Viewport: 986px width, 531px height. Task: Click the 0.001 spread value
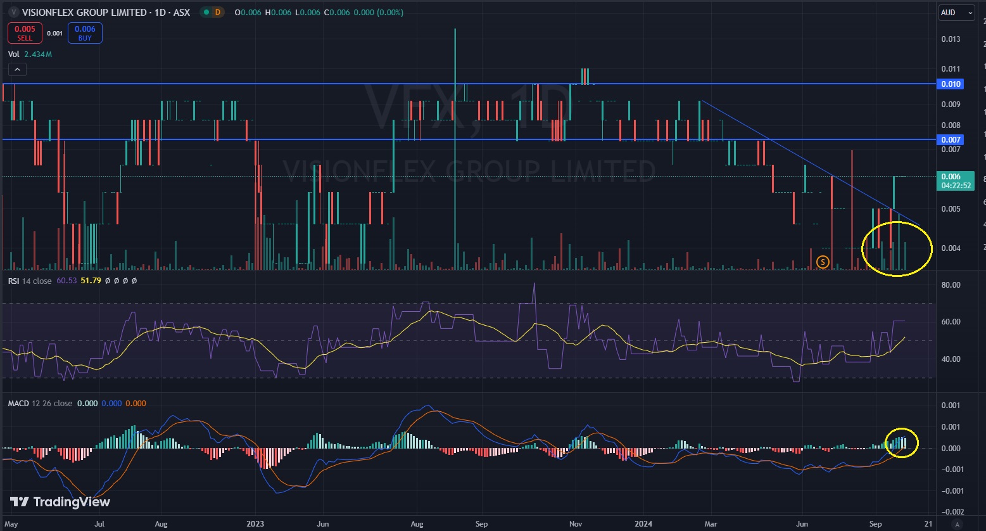pos(55,33)
